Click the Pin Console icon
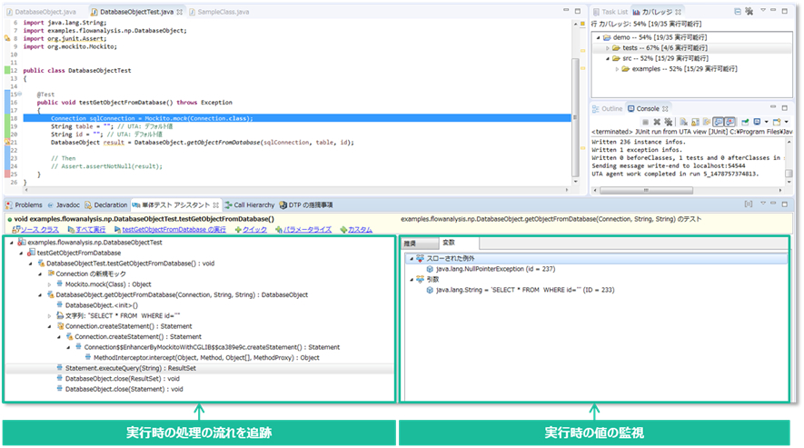 coord(745,122)
